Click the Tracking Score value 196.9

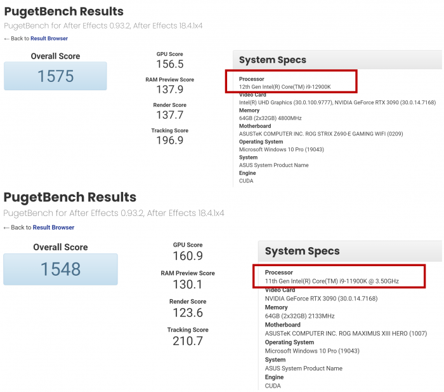pyautogui.click(x=169, y=140)
